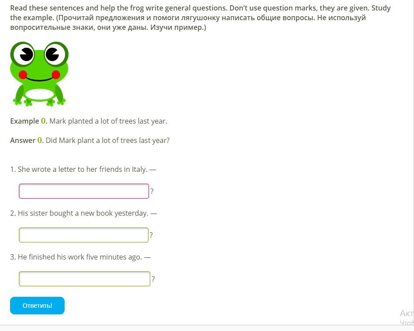Click the example sentence 'Mark planted a lot of trees'
Viewport: 414px width, 331px height.
108,121
